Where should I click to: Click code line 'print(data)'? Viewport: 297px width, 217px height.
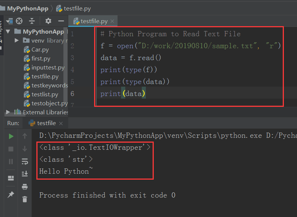point(123,94)
